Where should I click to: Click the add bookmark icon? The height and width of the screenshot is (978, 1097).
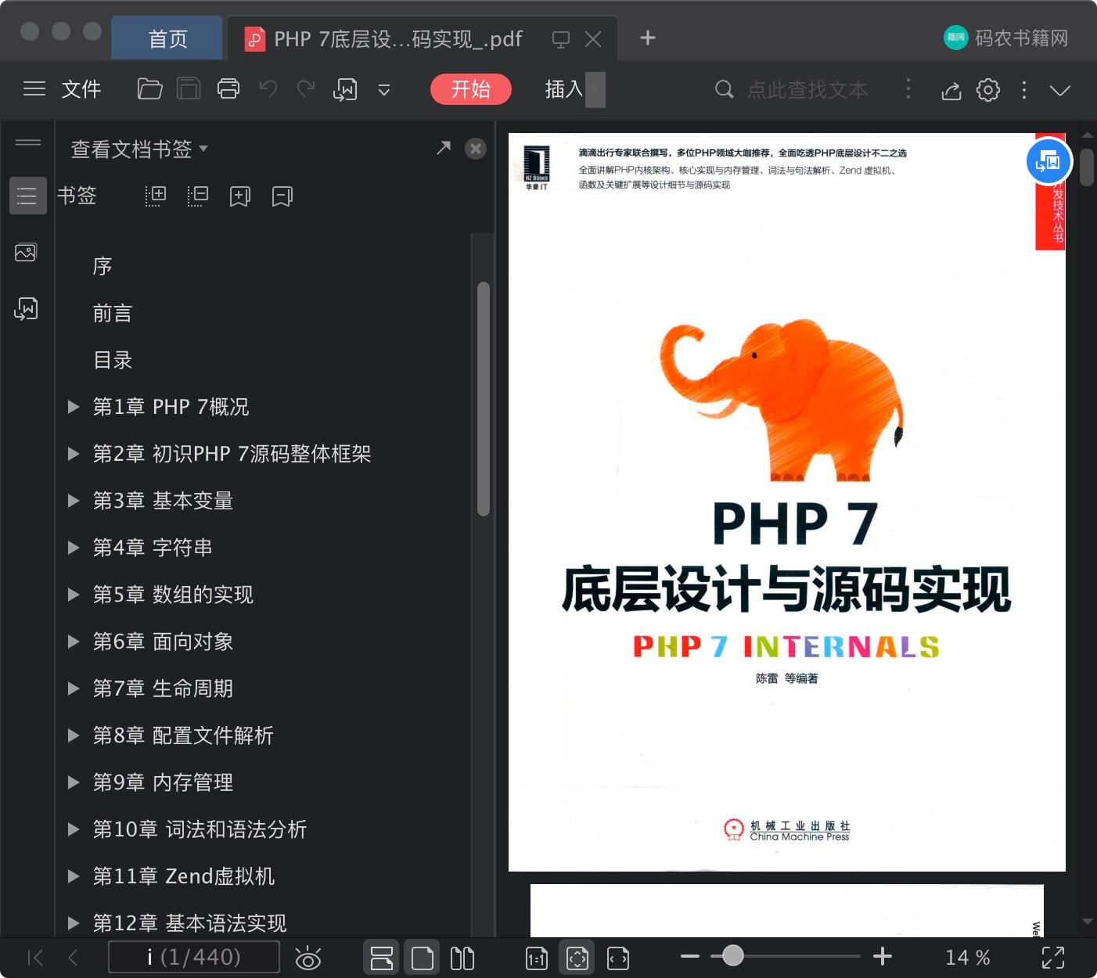(x=240, y=196)
